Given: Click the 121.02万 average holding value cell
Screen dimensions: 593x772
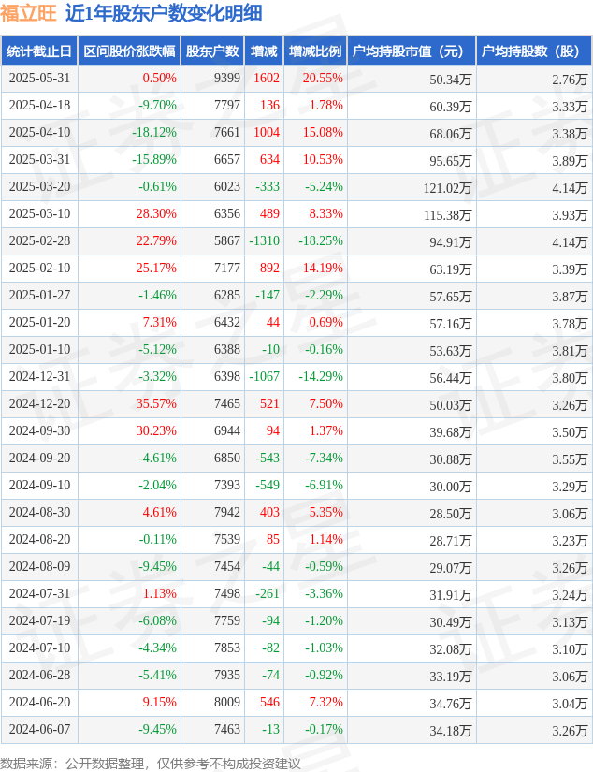Looking at the screenshot, I should pyautogui.click(x=447, y=188).
